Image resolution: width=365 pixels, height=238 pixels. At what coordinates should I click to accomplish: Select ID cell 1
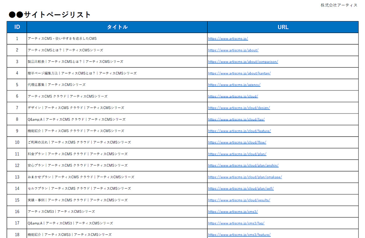click(17, 39)
